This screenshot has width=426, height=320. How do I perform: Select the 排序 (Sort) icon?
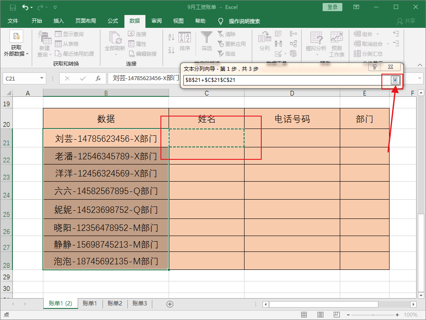click(185, 41)
